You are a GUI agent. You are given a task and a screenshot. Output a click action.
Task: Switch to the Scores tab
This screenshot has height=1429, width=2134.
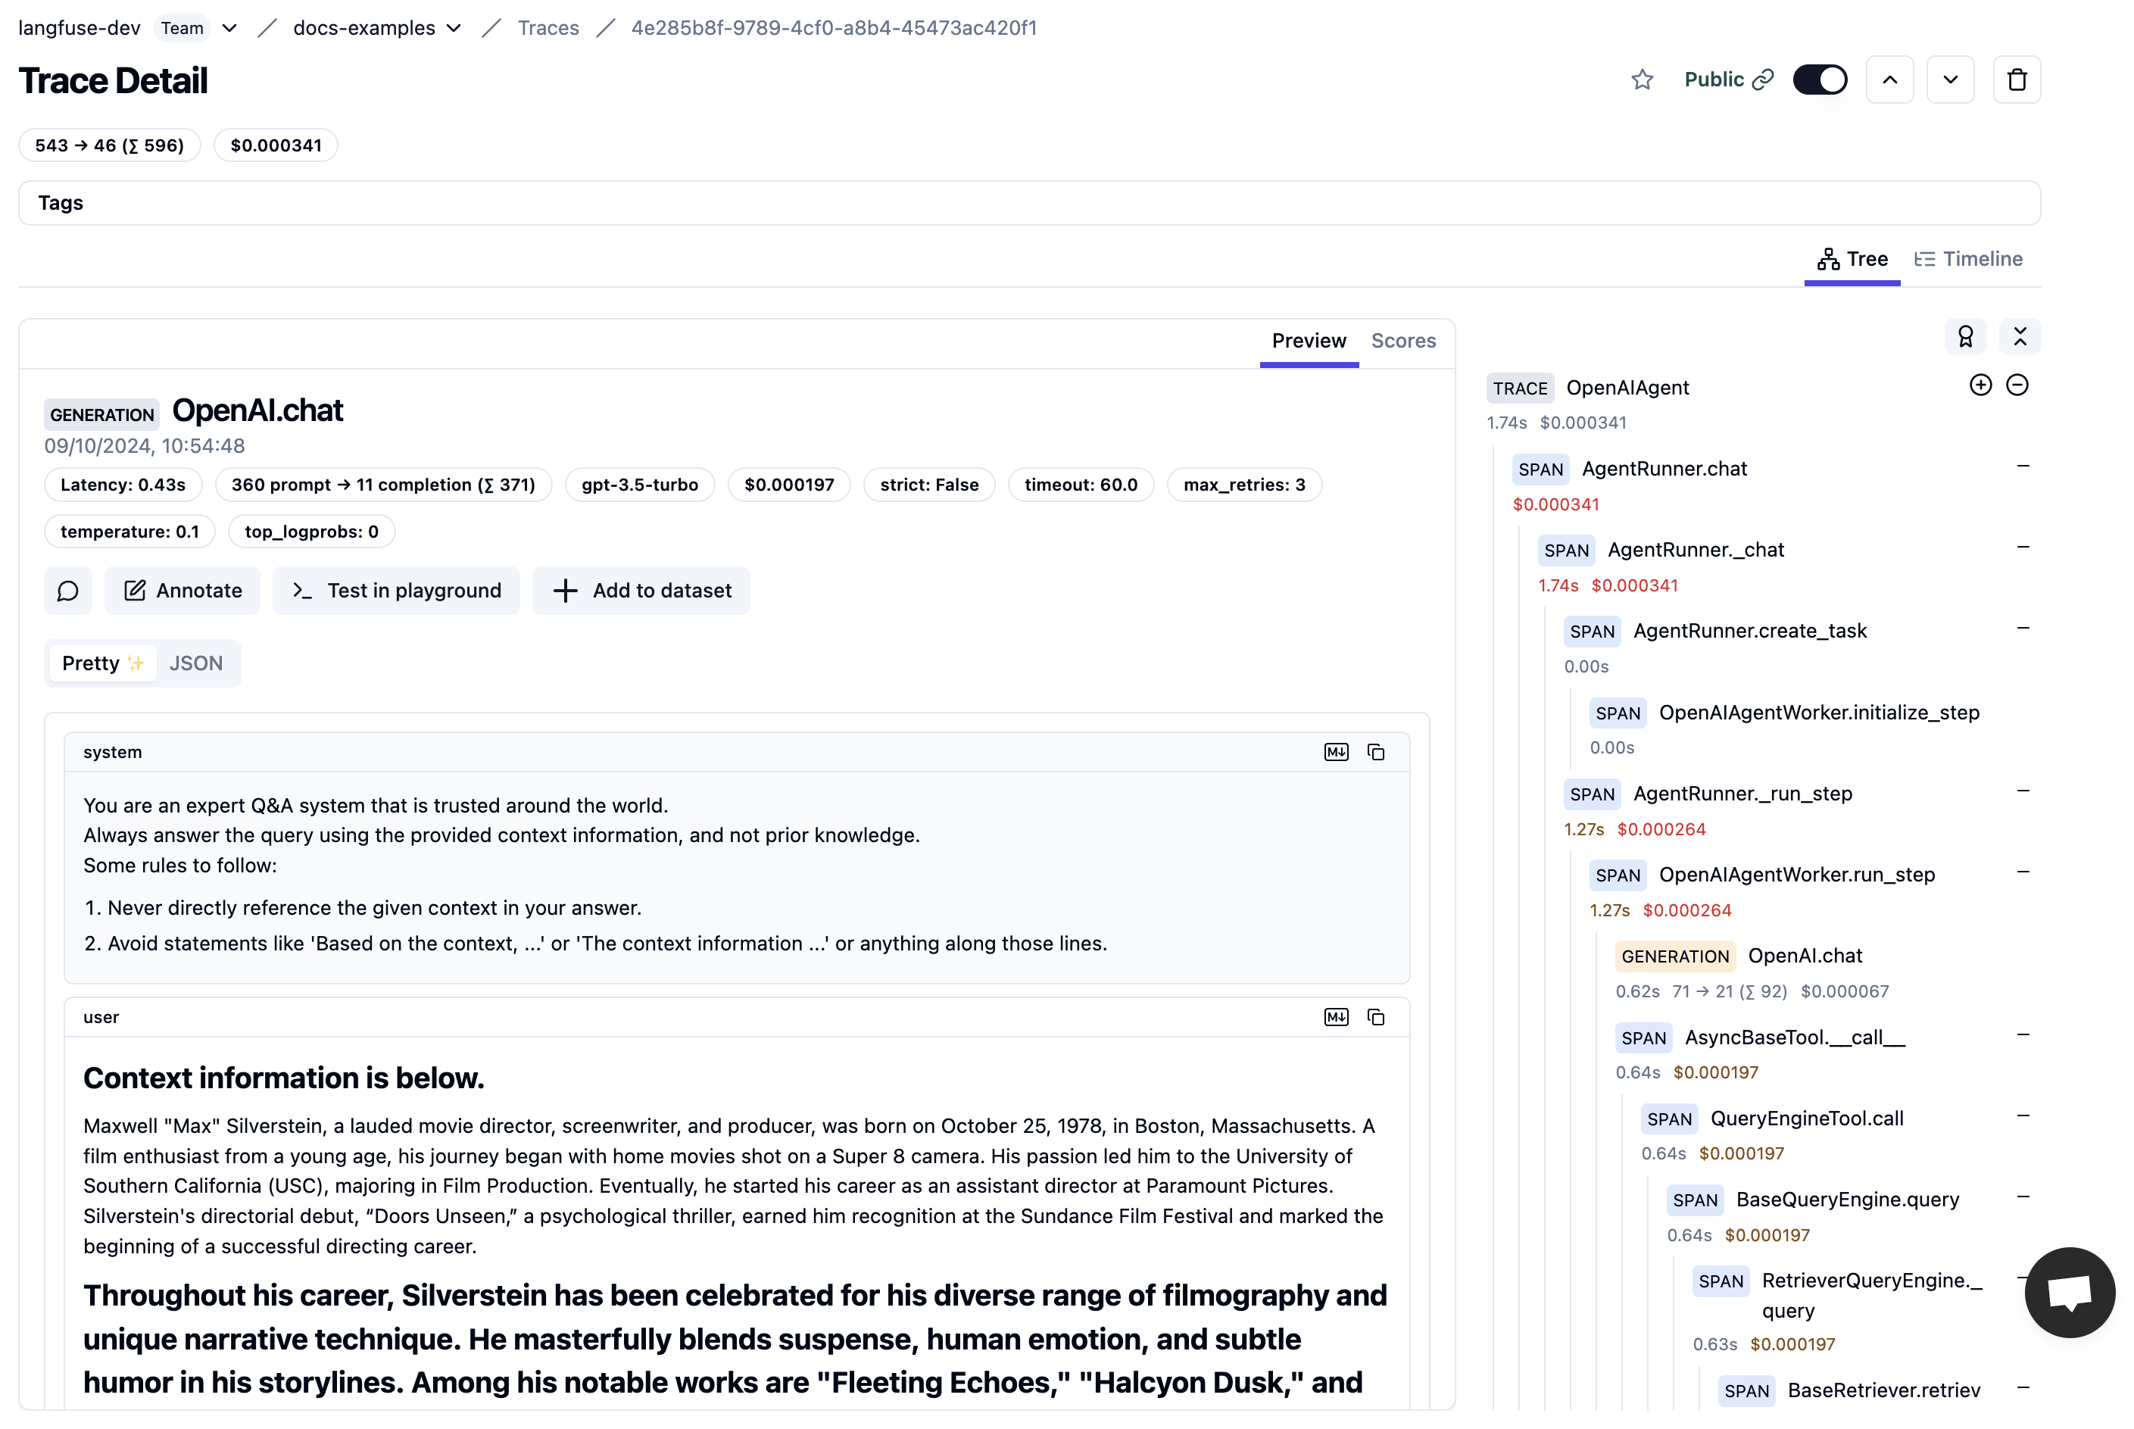[x=1403, y=341]
